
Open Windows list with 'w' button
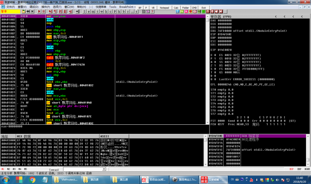pos(102,11)
